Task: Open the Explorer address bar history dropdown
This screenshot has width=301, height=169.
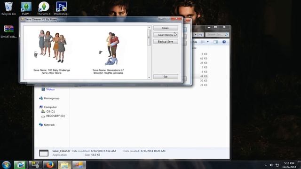Action: (196, 35)
